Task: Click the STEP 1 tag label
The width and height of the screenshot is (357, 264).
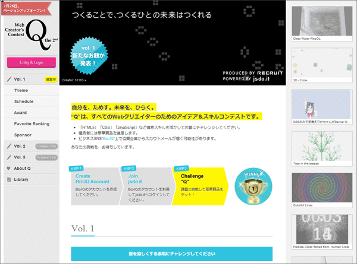Action: pos(76,168)
